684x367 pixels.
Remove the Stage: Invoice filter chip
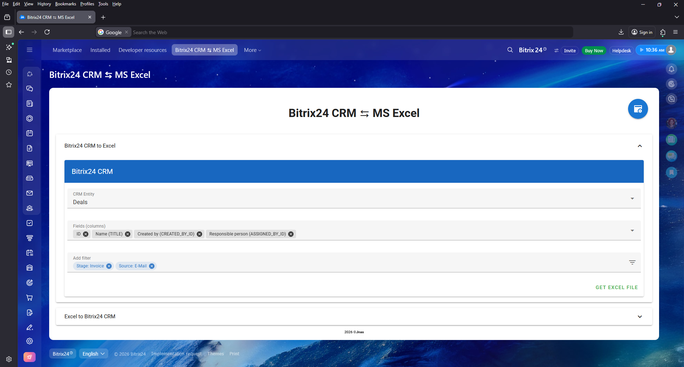tap(109, 266)
